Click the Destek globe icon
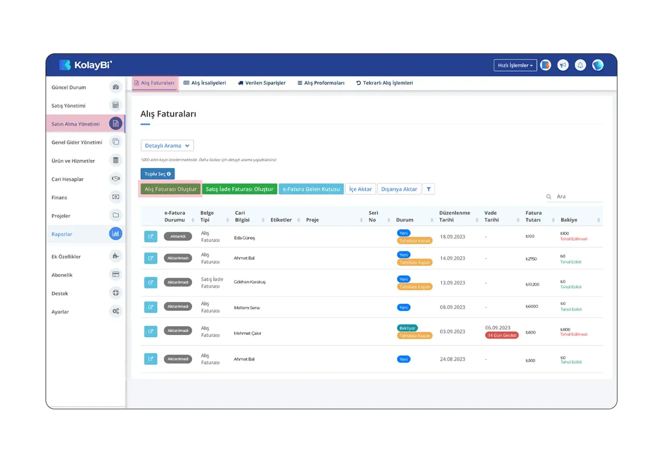This screenshot has width=663, height=450. [116, 293]
